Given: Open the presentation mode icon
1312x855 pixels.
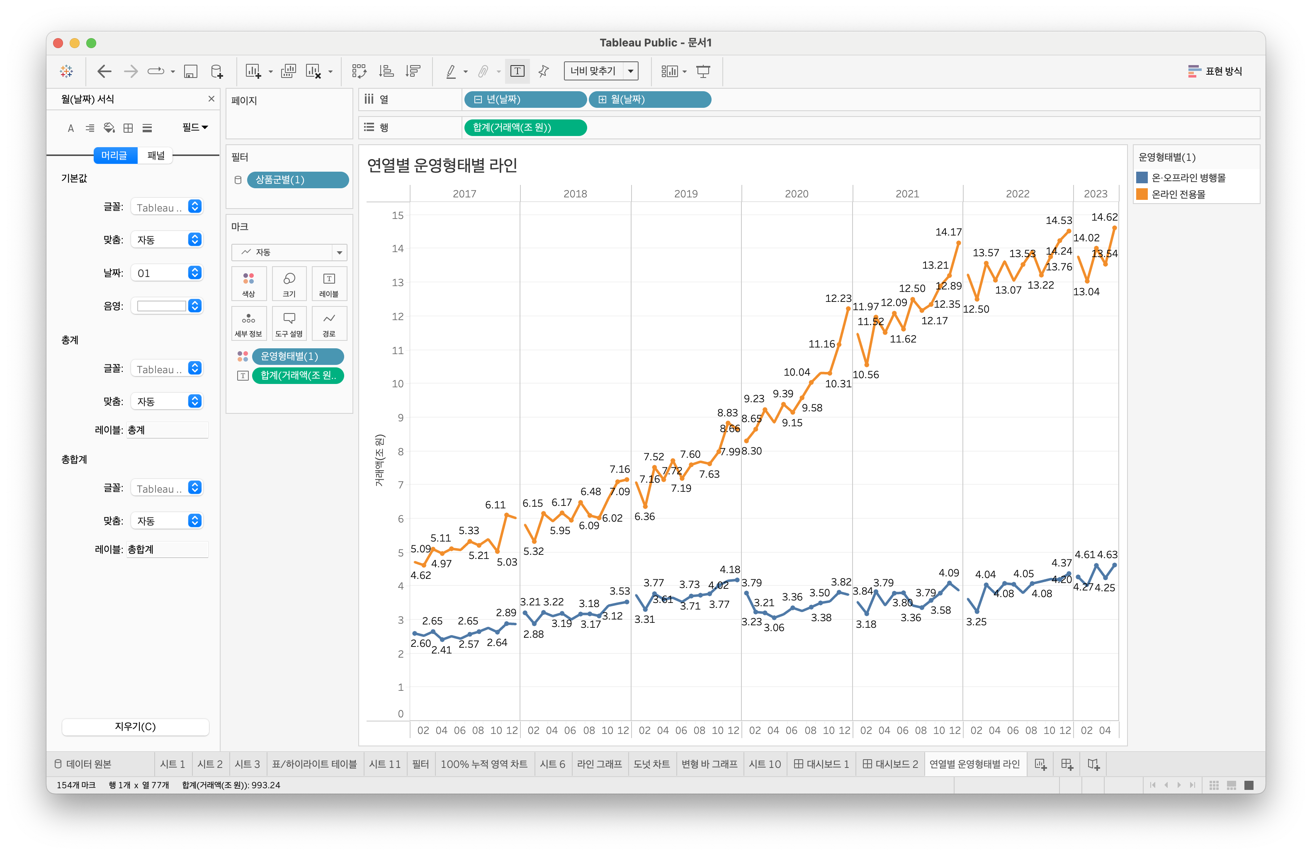Looking at the screenshot, I should [x=703, y=71].
